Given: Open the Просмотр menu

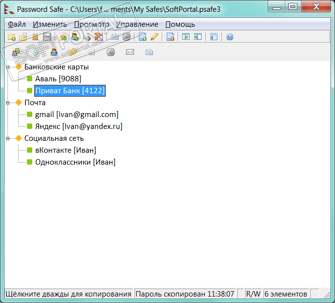Looking at the screenshot, I should [91, 24].
